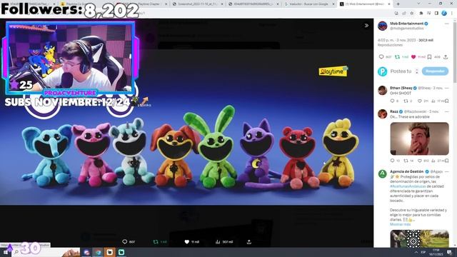The width and height of the screenshot is (457, 257).
Task: Switch to the Mob Entertainment X tab
Action: [365, 4]
